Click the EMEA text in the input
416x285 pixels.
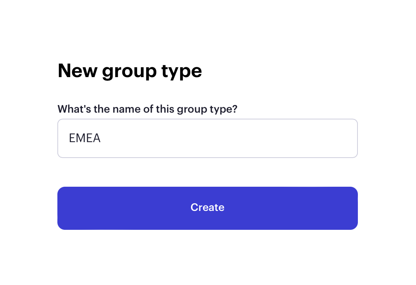pyautogui.click(x=85, y=138)
